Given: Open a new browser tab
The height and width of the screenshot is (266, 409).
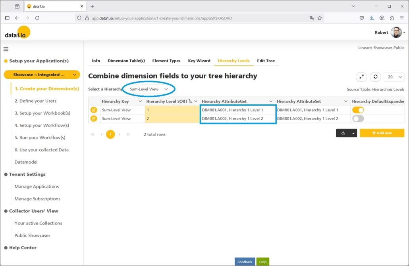Looking at the screenshot, I should (92, 6).
